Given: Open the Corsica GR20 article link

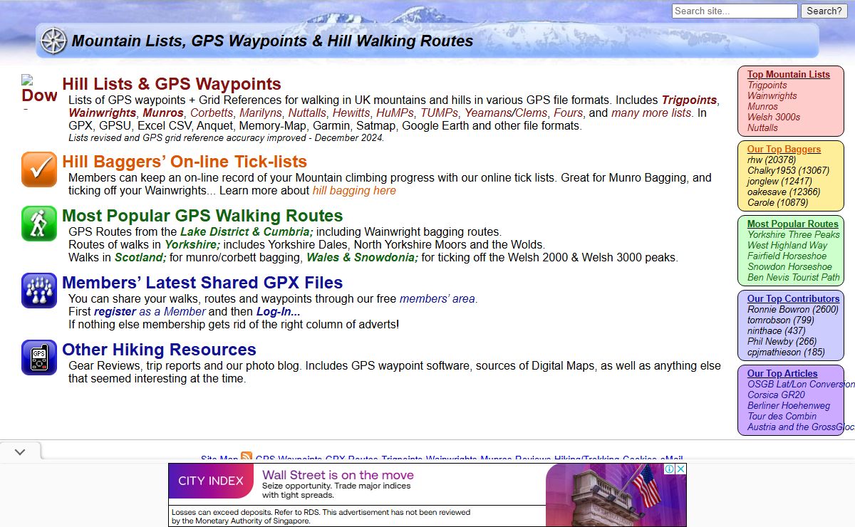Looking at the screenshot, I should (776, 395).
